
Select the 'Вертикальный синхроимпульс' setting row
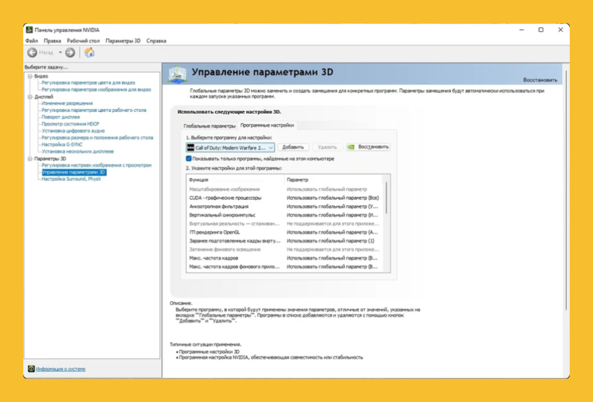point(285,215)
